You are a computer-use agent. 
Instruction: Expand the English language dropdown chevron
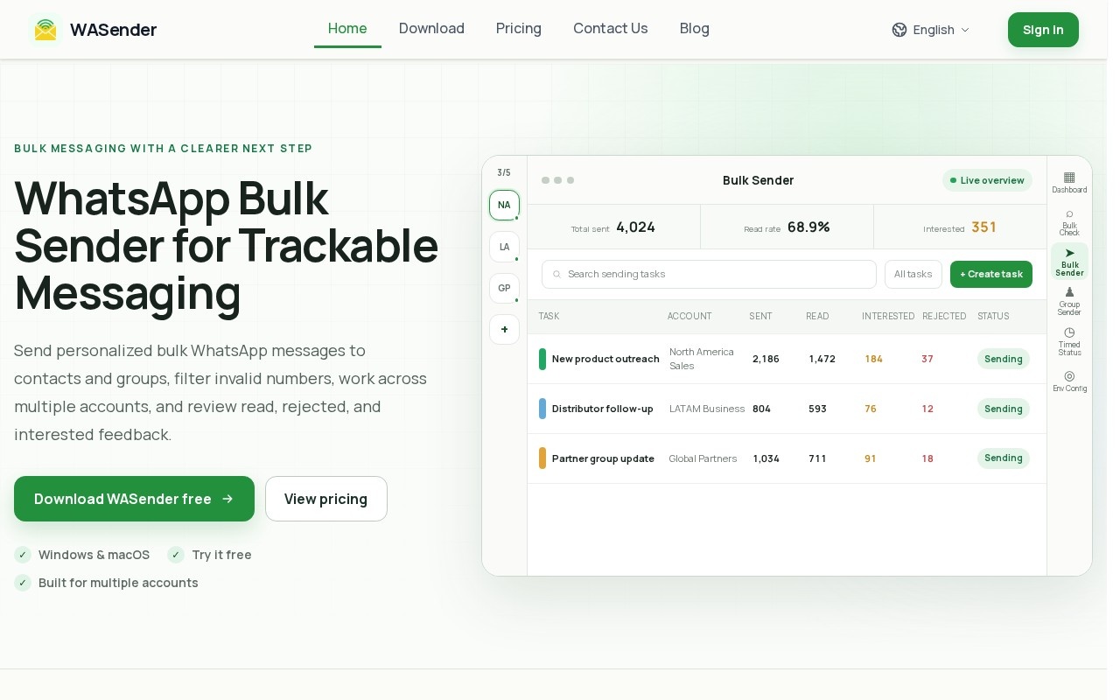[965, 30]
